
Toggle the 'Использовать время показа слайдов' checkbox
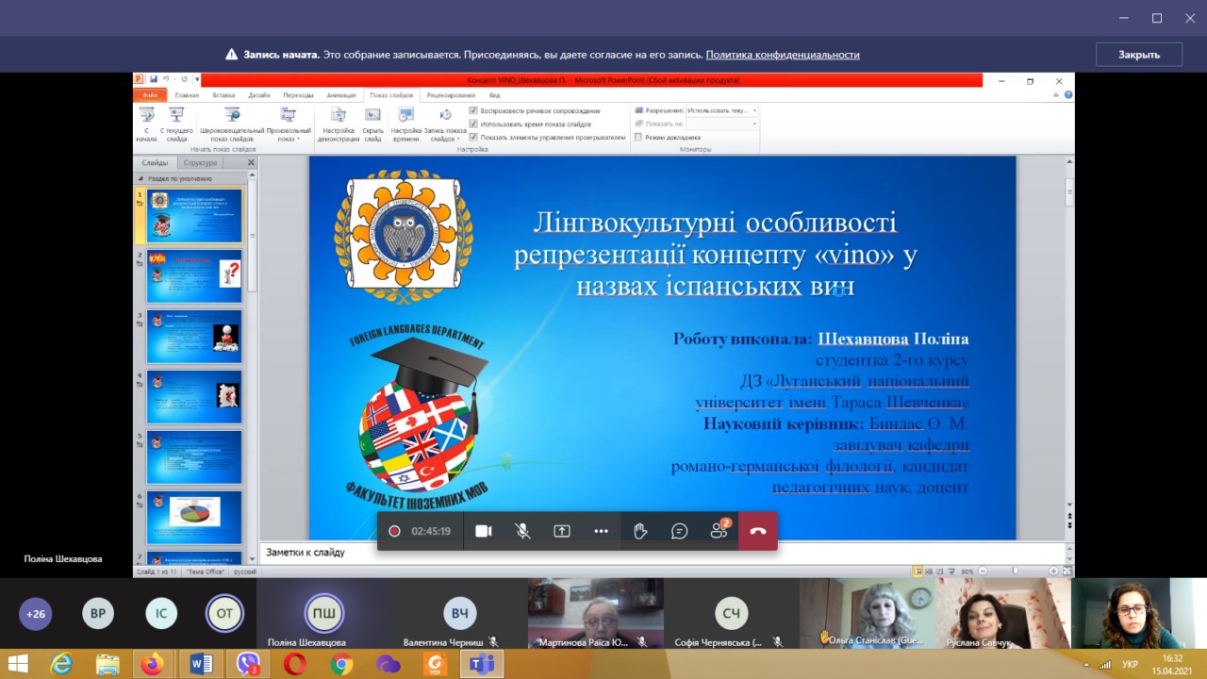(x=473, y=124)
